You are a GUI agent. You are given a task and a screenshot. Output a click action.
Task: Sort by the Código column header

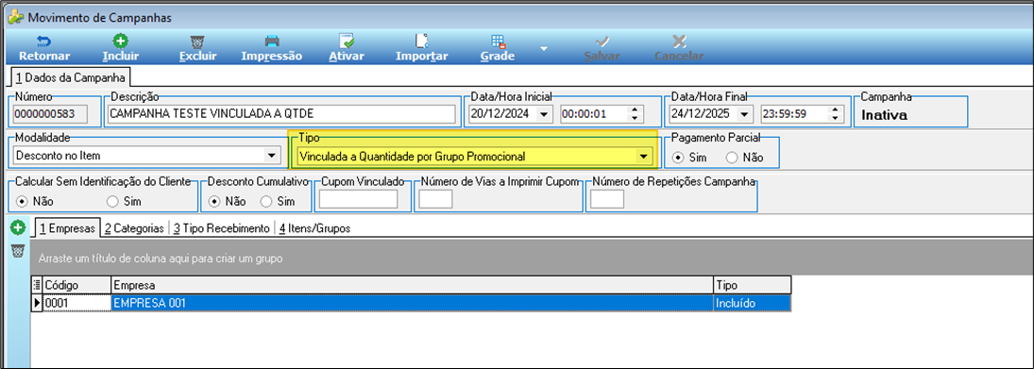coord(76,285)
